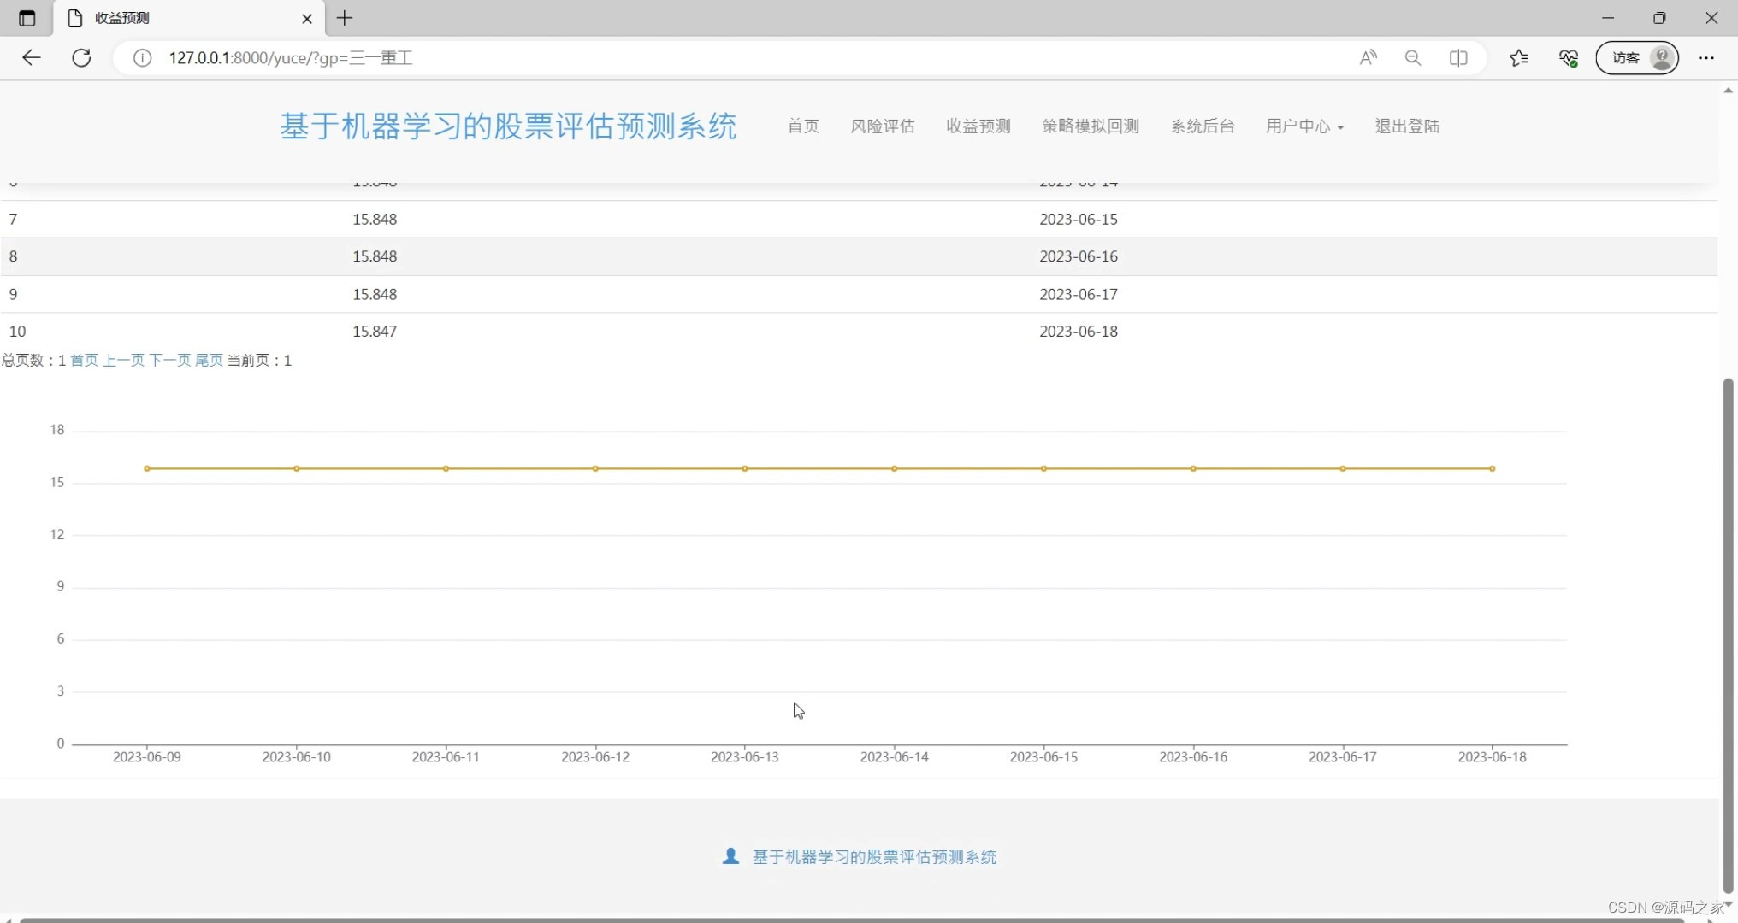Viewport: 1738px width, 923px height.
Task: Click the horizontal scrollbar at bottom
Action: click(851, 920)
